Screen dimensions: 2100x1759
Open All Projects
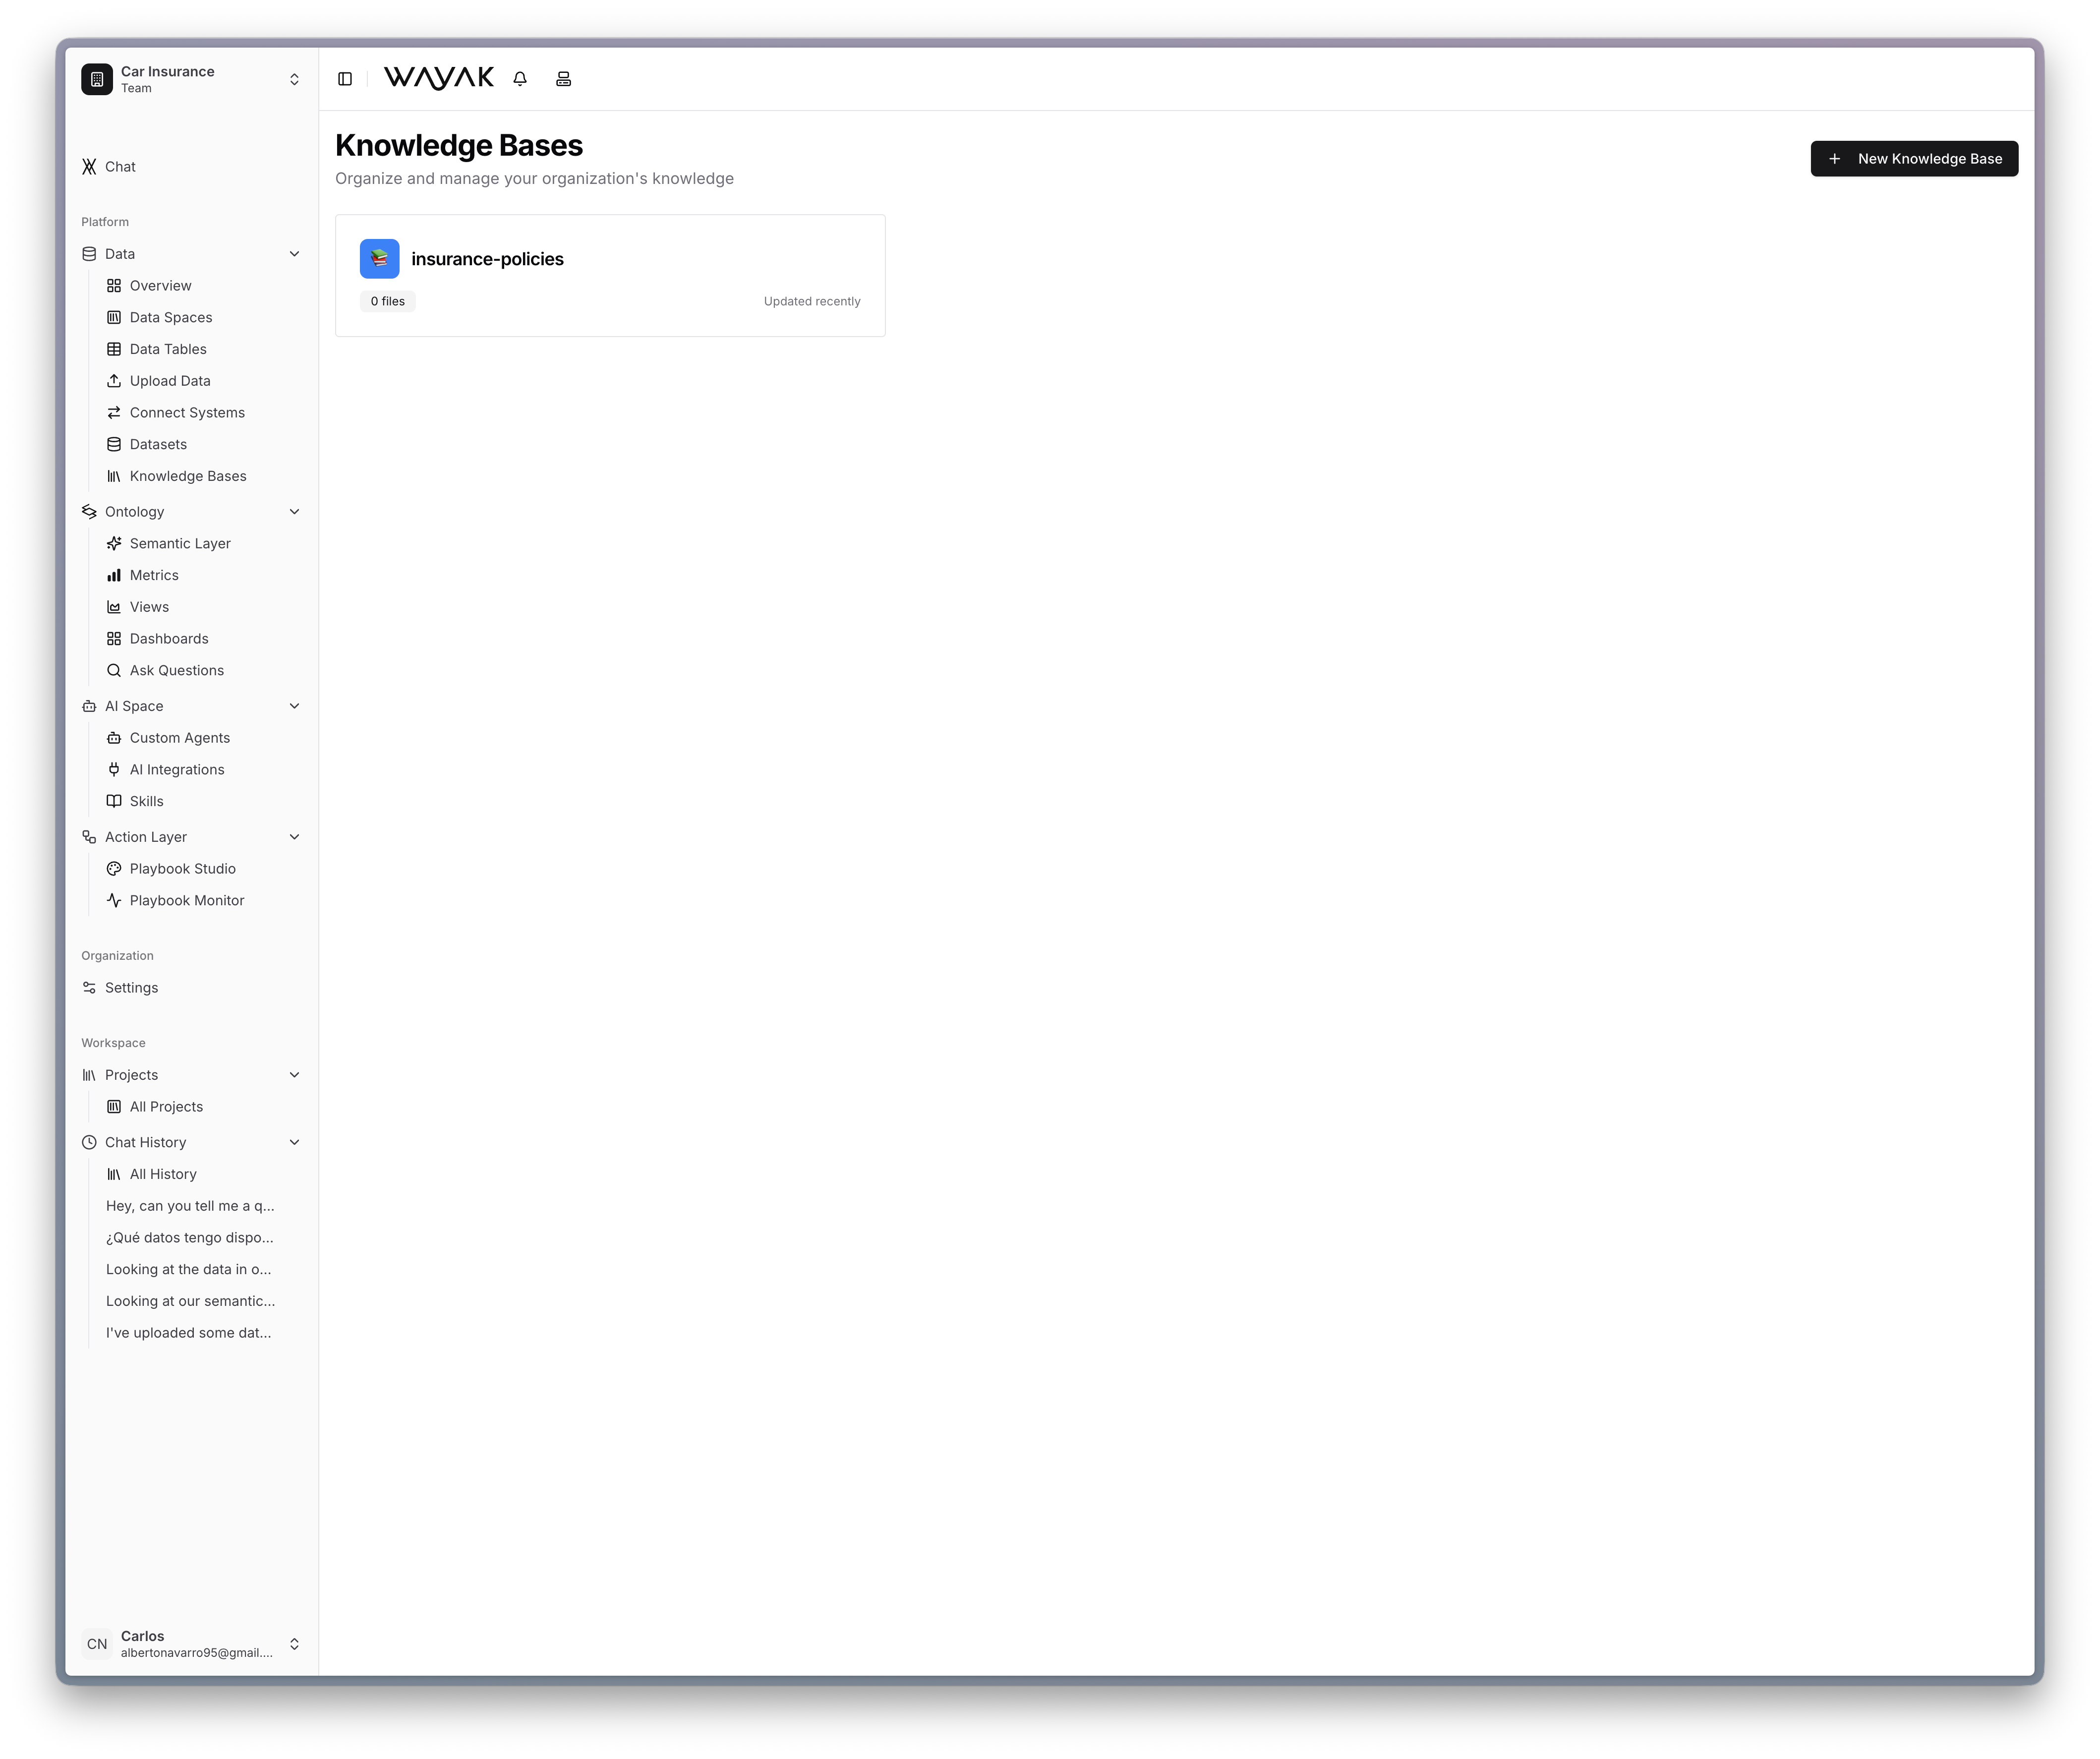(166, 1107)
